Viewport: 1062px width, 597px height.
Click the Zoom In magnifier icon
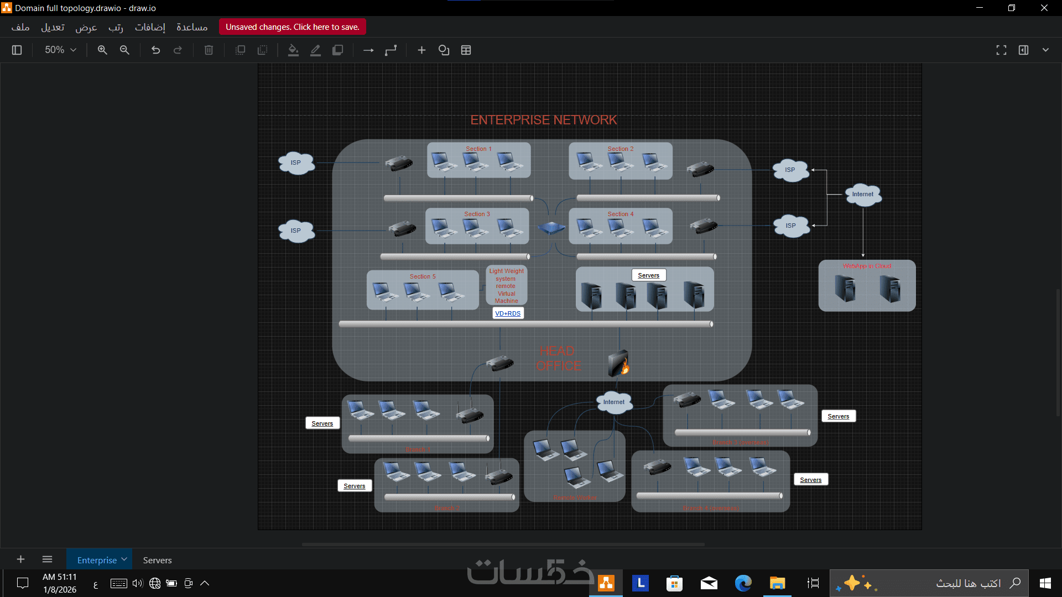click(x=102, y=50)
